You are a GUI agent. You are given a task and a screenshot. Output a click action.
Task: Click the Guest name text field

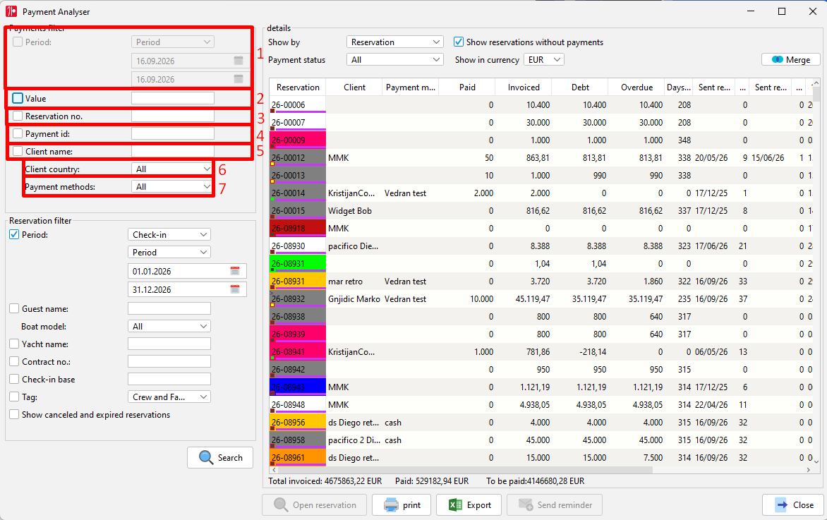point(169,308)
